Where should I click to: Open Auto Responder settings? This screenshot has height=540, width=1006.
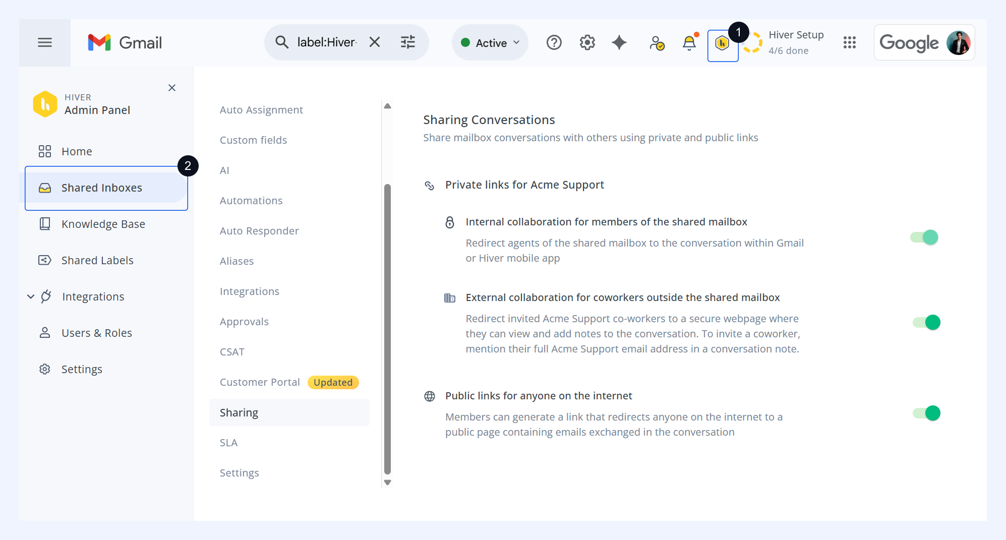click(259, 231)
